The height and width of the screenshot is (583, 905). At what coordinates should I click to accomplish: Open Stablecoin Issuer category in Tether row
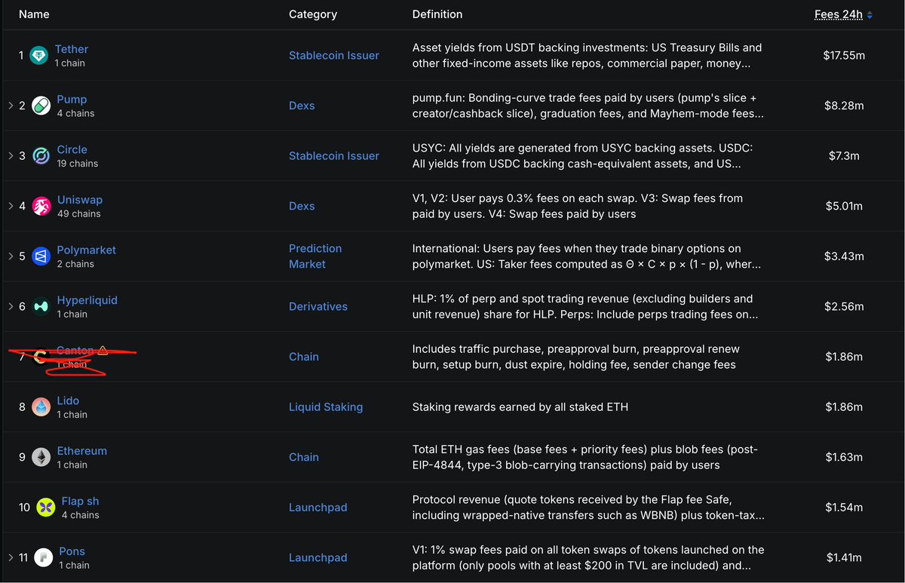pos(334,56)
